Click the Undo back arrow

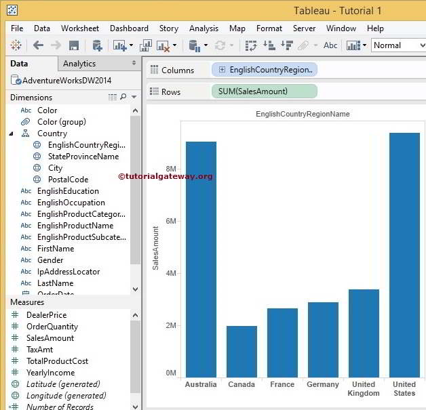pos(38,45)
